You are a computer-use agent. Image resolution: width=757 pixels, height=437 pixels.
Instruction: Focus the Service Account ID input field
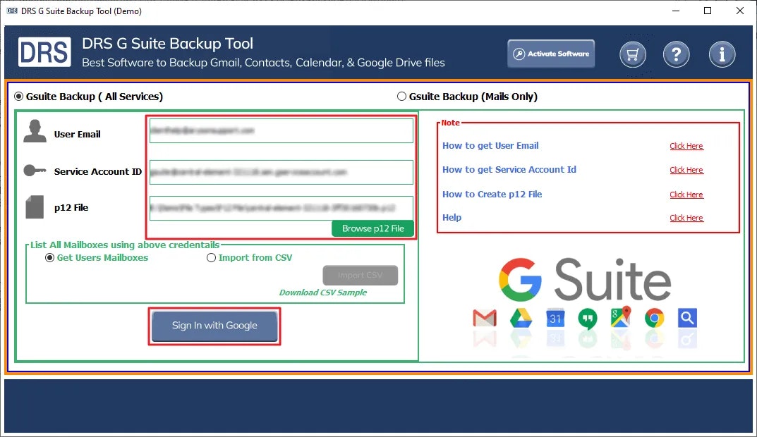281,172
